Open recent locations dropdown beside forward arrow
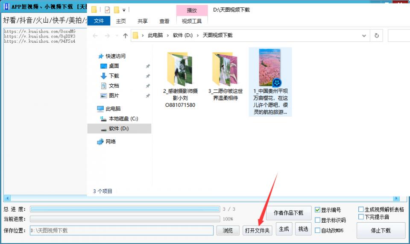This screenshot has height=244, width=410. pos(117,35)
